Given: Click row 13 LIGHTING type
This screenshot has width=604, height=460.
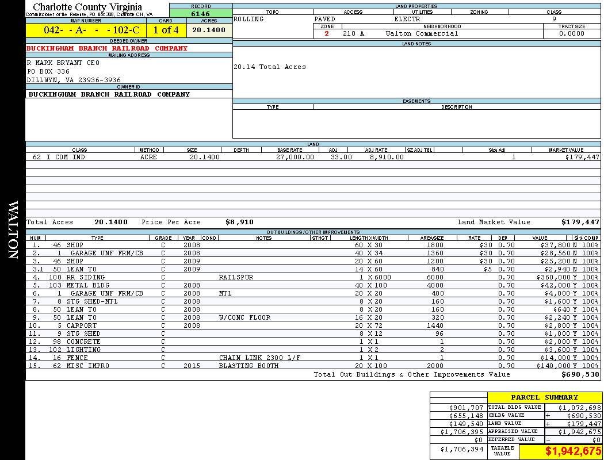Looking at the screenshot, I should [x=83, y=350].
